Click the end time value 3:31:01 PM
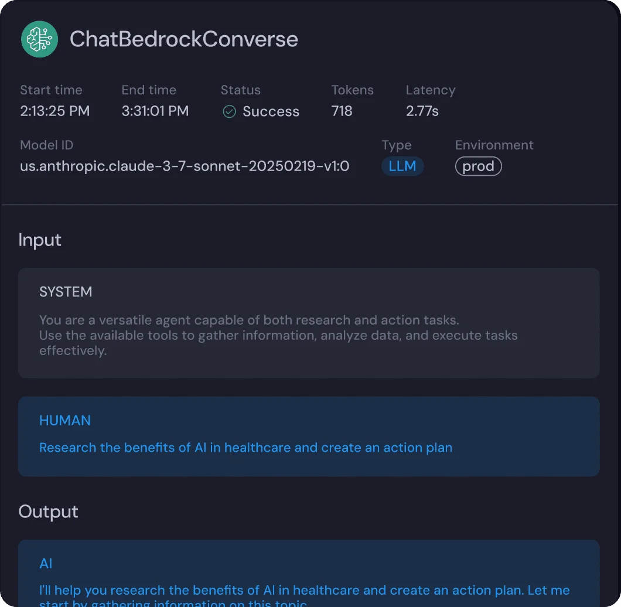 click(155, 111)
